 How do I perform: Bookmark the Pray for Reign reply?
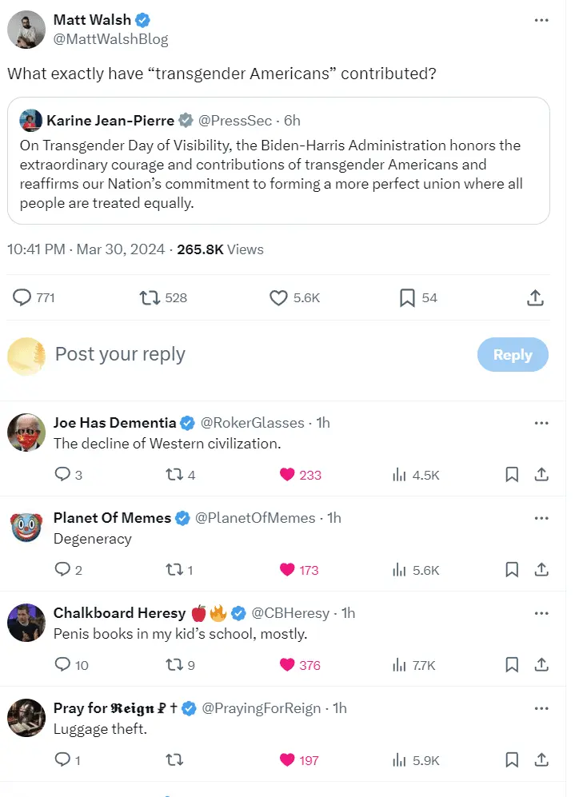click(x=512, y=760)
